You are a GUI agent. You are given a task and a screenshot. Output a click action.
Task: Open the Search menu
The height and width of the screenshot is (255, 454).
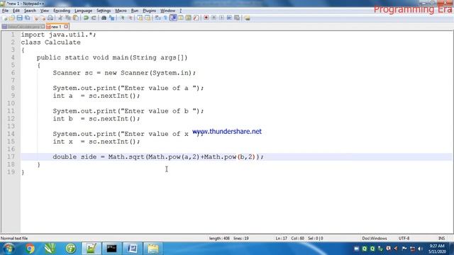coord(30,11)
